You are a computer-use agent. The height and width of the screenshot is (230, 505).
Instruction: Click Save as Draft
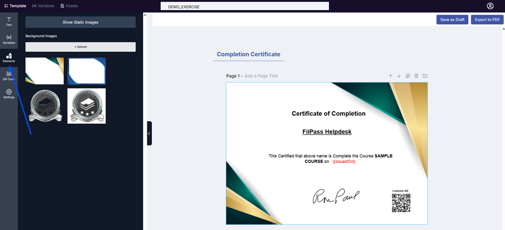click(x=452, y=20)
